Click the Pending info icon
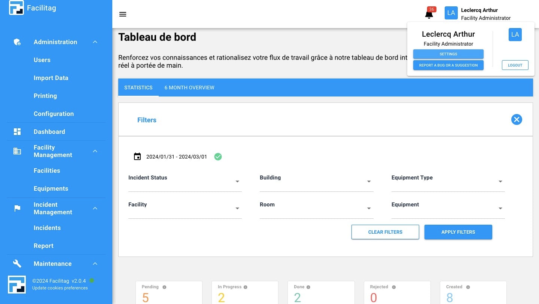This screenshot has width=539, height=304. coord(164,287)
